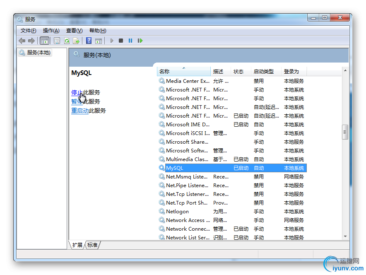
Task: Switch to the 标准 tab
Action: point(92,245)
